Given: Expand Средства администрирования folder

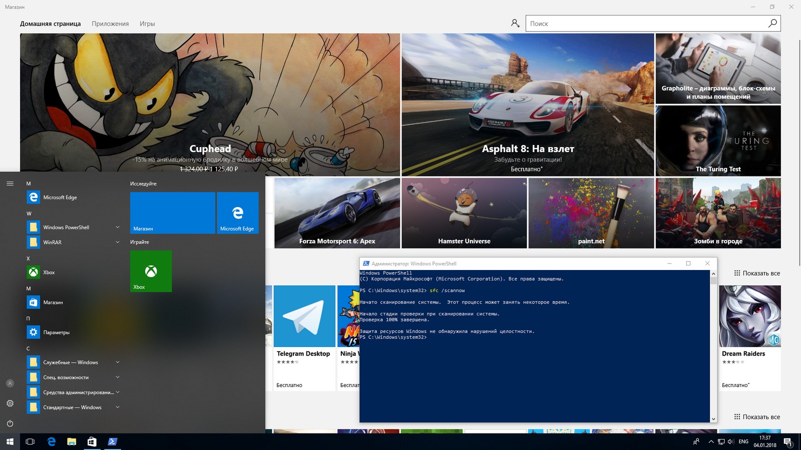Looking at the screenshot, I should pyautogui.click(x=118, y=392).
